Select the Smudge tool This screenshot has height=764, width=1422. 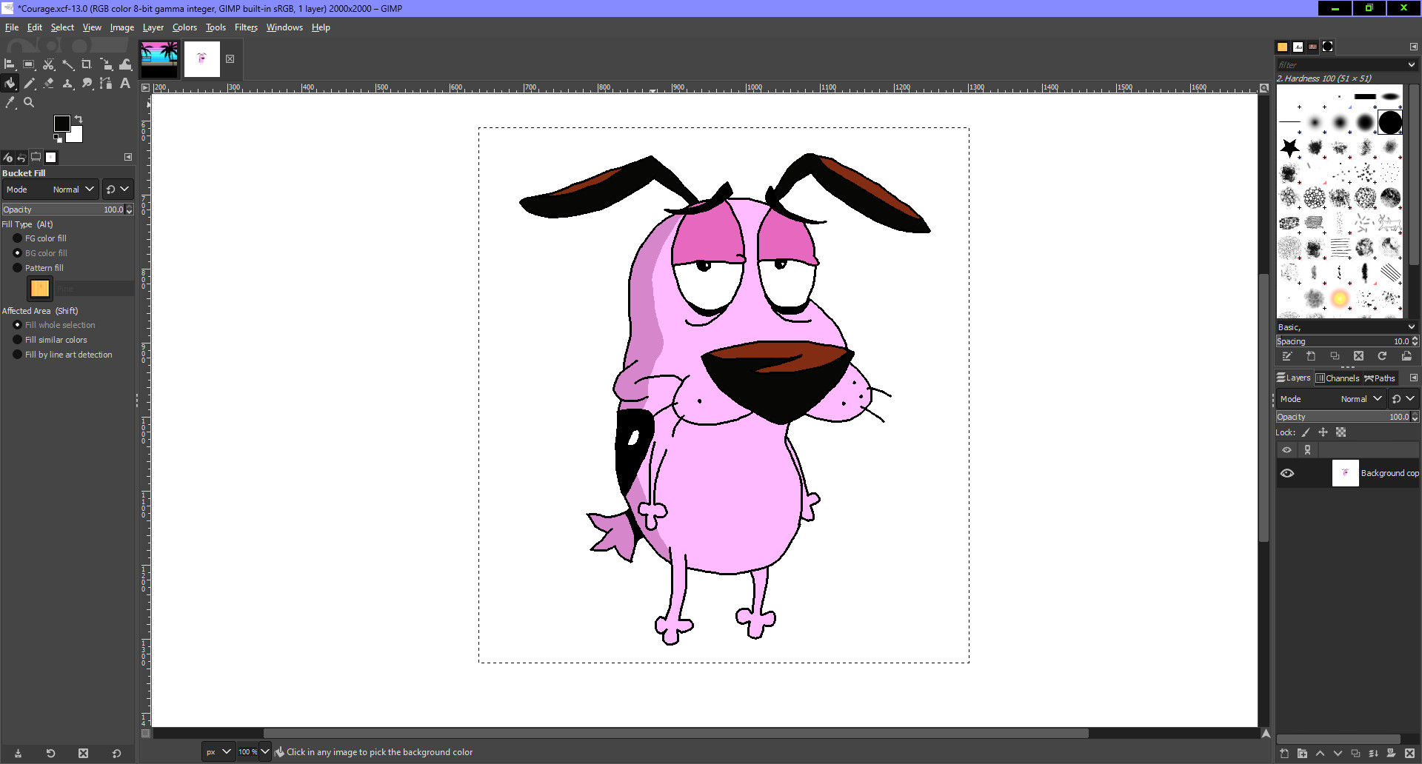pos(87,83)
